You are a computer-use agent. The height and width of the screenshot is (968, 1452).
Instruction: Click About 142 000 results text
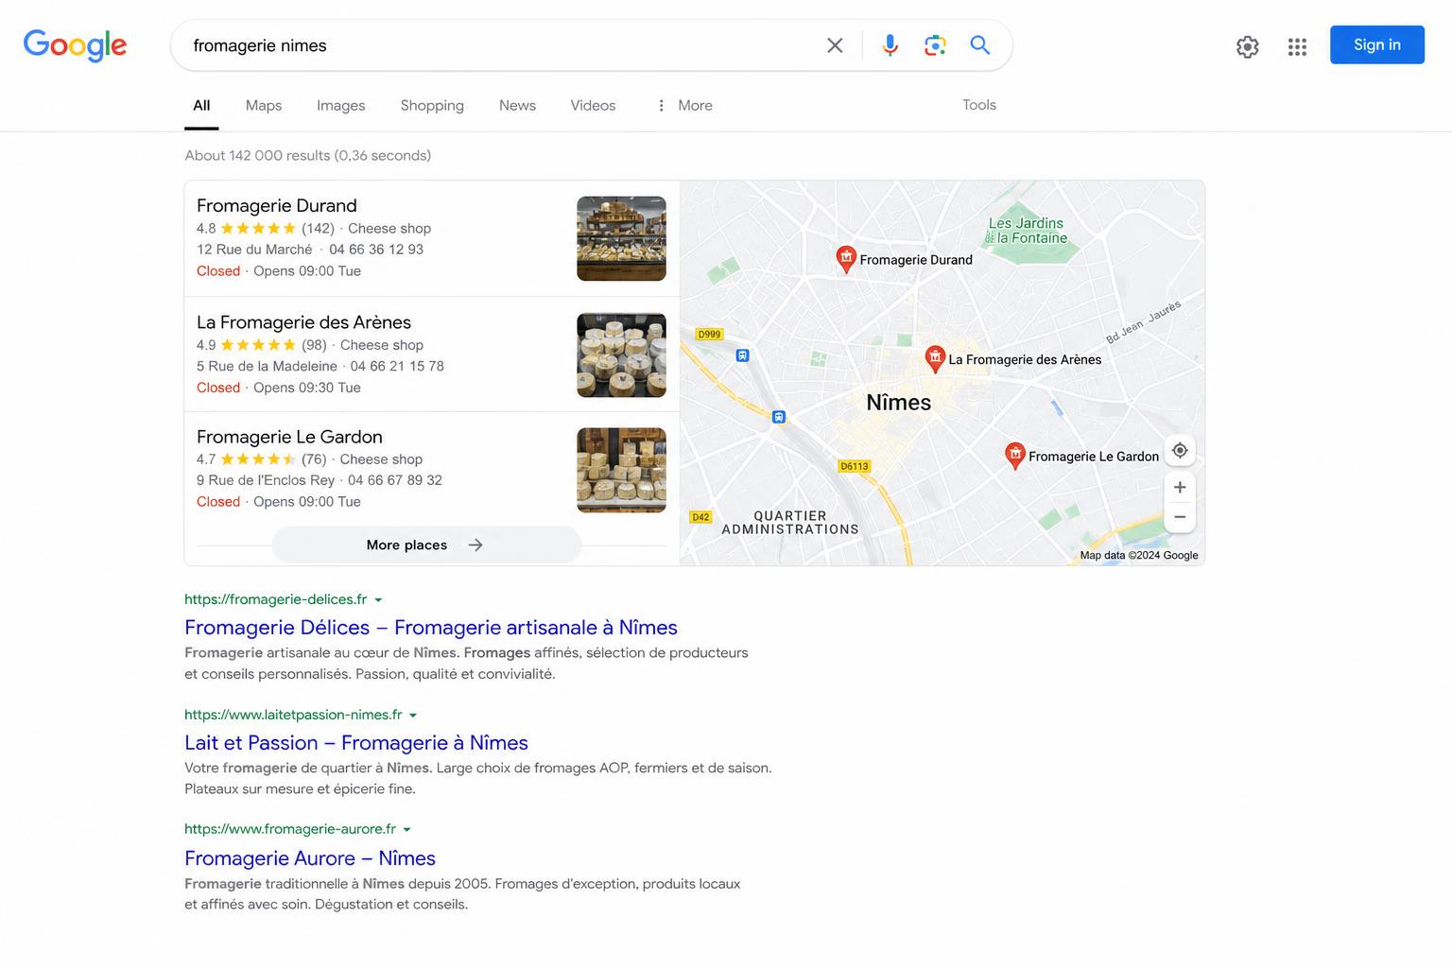(x=308, y=156)
